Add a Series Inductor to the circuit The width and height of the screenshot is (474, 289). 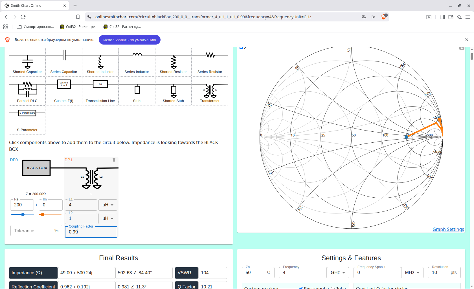click(x=137, y=62)
